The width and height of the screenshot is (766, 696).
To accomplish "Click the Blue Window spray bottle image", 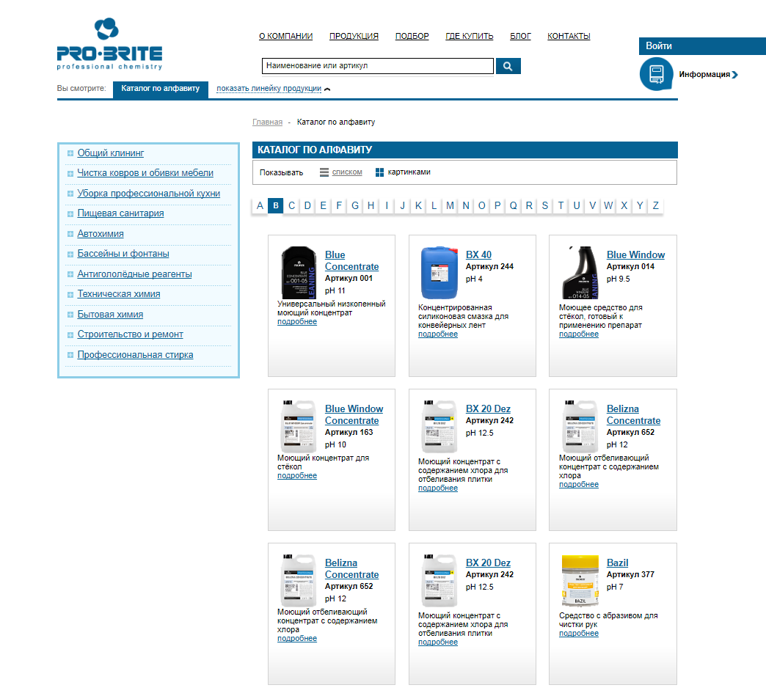I will tap(580, 273).
